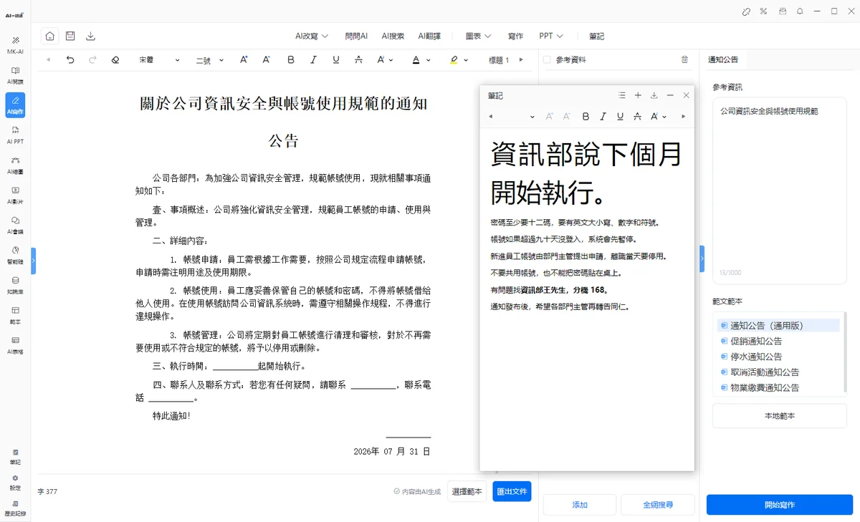Open 筆記 notes from the bottom sidebar
Image resolution: width=860 pixels, height=522 pixels.
click(15, 457)
